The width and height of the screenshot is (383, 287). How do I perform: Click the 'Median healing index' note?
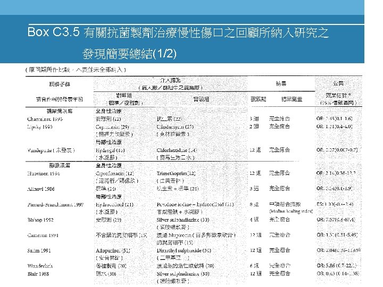[x=291, y=211]
